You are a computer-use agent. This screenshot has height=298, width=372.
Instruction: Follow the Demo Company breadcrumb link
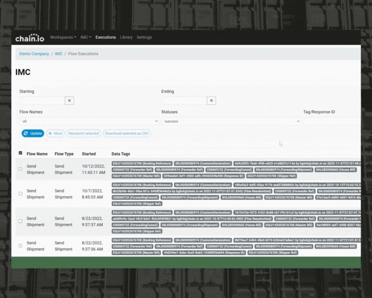[34, 54]
